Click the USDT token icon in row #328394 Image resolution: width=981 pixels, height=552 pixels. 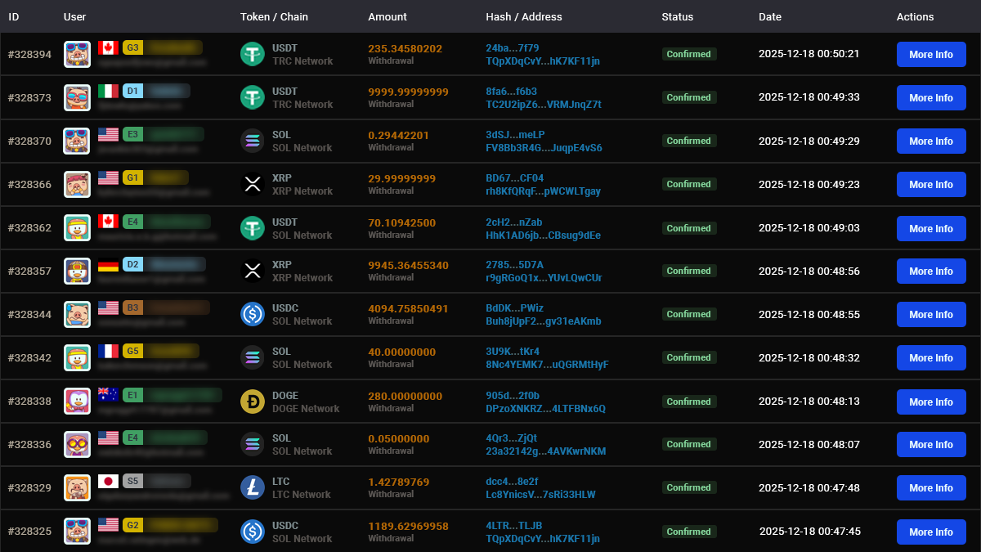pos(252,55)
